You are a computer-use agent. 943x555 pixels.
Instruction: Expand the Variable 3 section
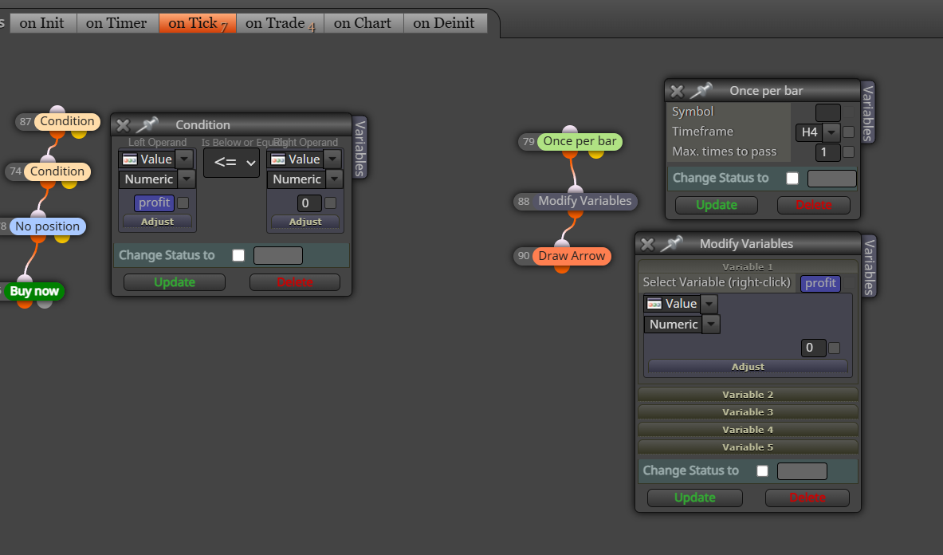tap(748, 412)
